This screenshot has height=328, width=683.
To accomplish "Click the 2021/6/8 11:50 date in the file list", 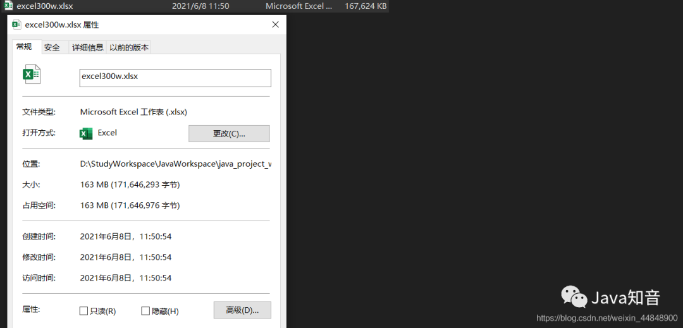I will tap(200, 6).
